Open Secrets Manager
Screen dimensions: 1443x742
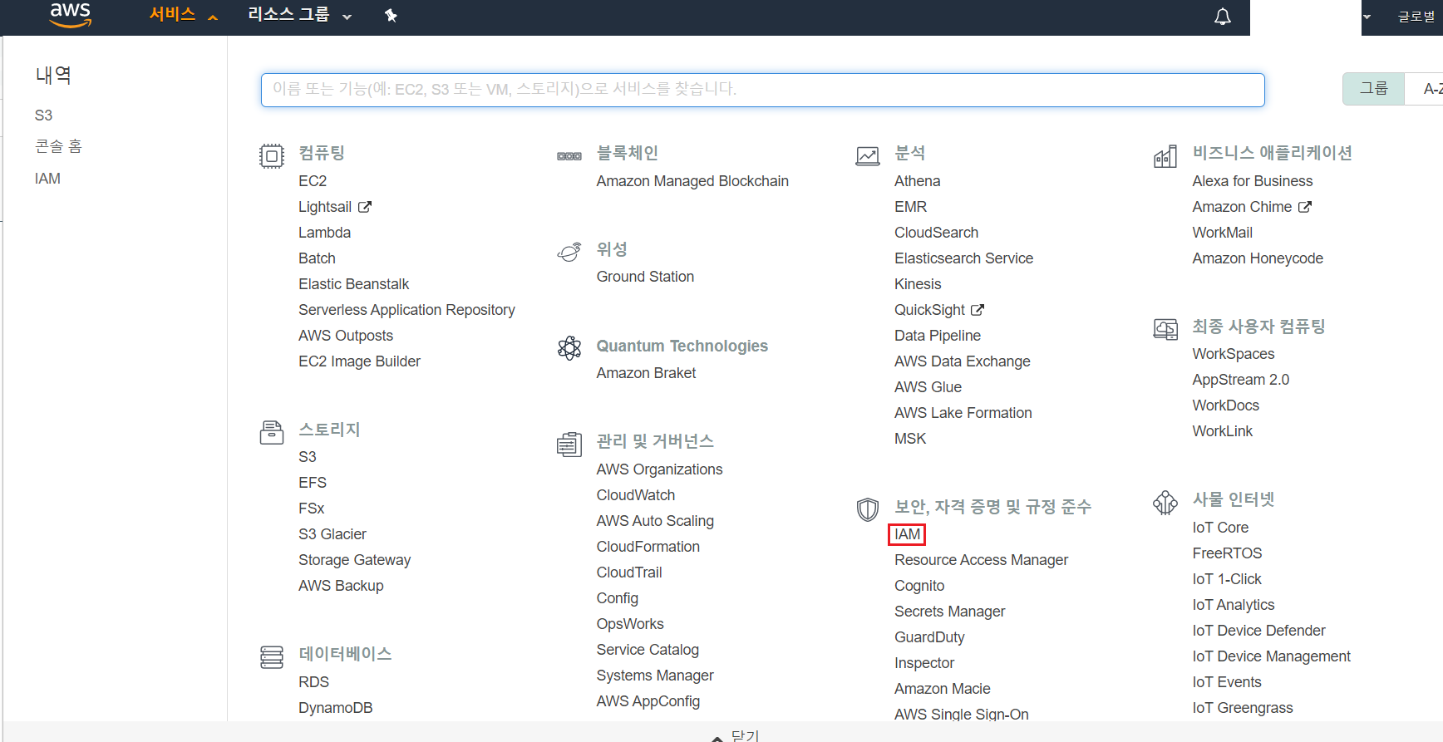(949, 612)
